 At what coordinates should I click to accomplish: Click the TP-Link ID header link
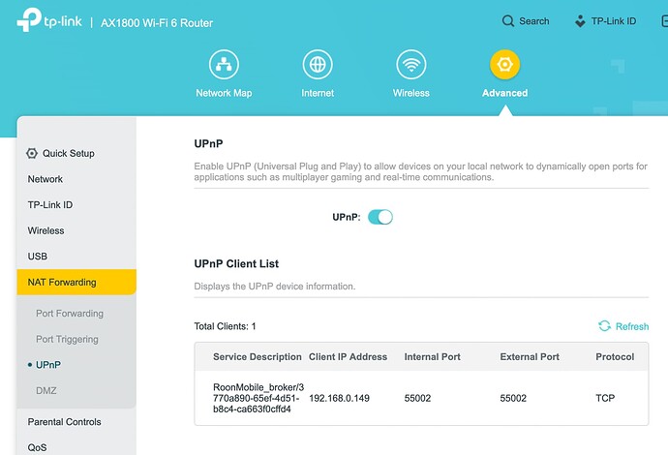(614, 21)
